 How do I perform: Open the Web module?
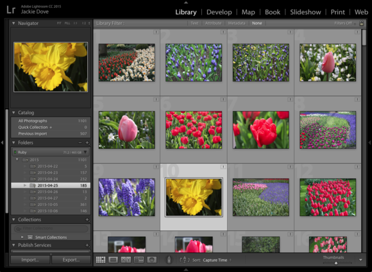click(361, 12)
